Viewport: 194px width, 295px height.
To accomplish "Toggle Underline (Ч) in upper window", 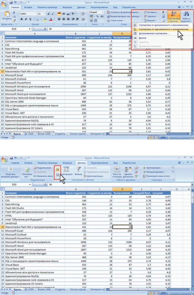I will (30, 19).
